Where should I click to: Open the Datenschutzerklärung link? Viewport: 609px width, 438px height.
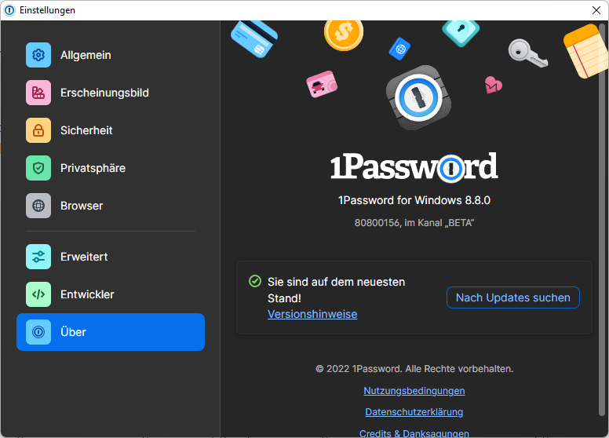click(x=414, y=412)
